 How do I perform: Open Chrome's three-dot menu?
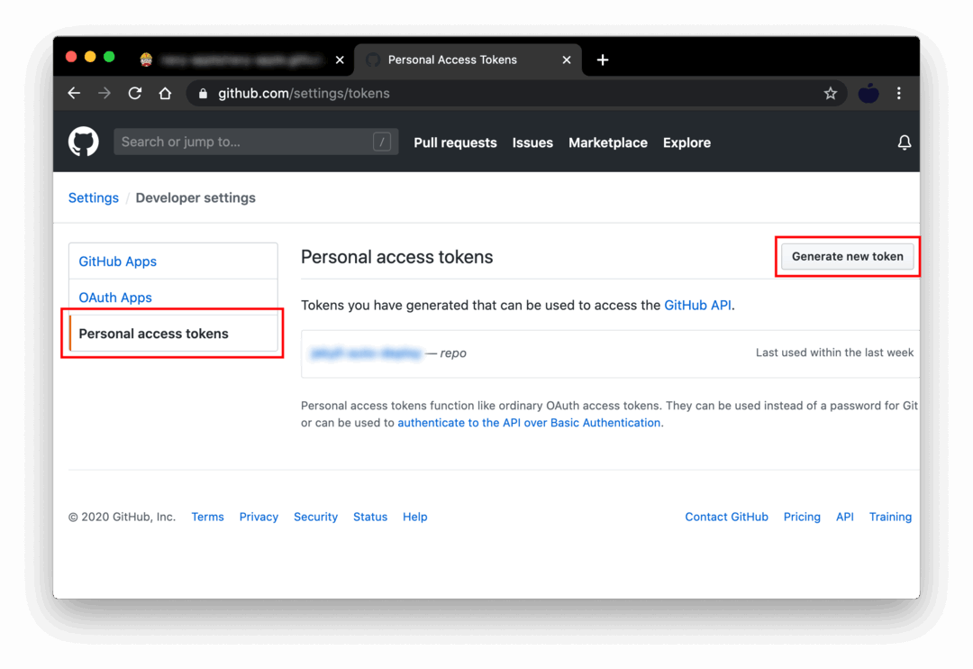[x=899, y=93]
